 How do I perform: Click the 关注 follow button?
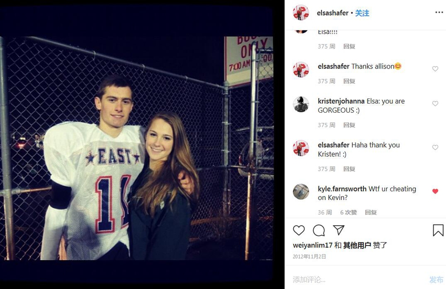point(362,13)
